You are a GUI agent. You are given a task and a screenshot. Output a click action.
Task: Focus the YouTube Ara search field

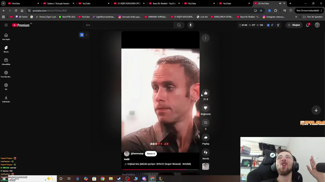128,25
